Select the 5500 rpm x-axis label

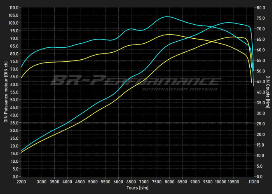tap(106, 182)
